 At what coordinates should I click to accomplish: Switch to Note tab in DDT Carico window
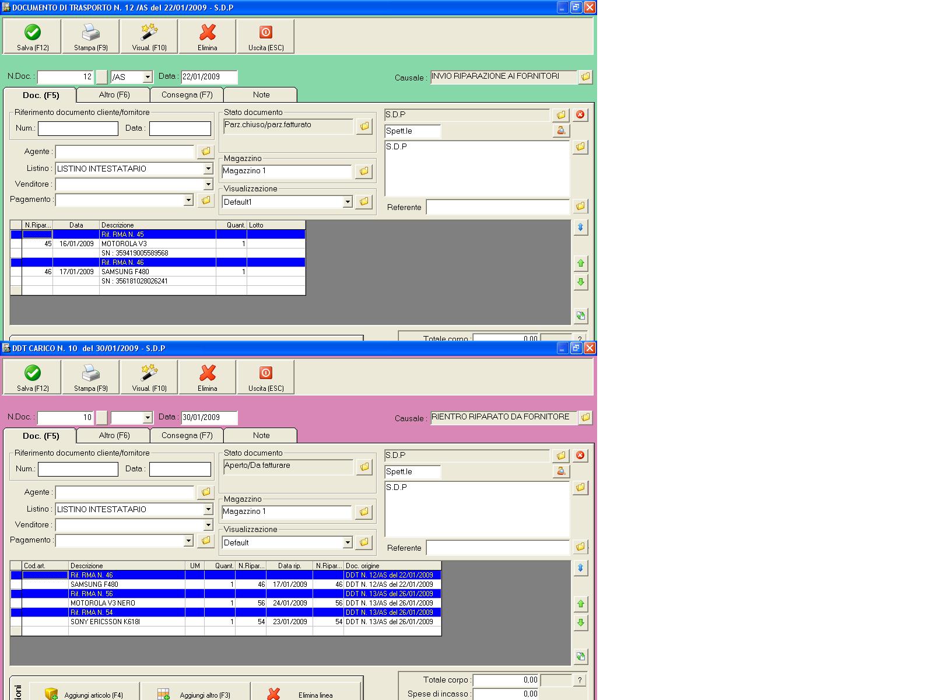(261, 435)
